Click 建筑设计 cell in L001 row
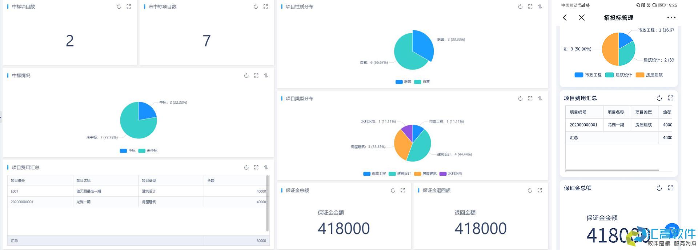The height and width of the screenshot is (250, 698). click(x=171, y=191)
